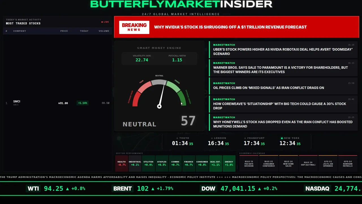This screenshot has width=362, height=204.
Task: Select the Consumer sector tile
Action: 202,163
